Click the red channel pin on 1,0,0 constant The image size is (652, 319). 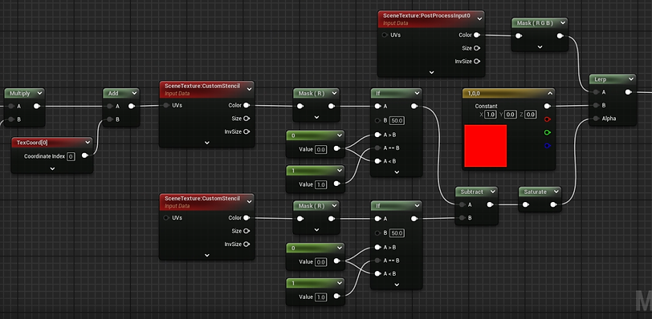point(548,119)
